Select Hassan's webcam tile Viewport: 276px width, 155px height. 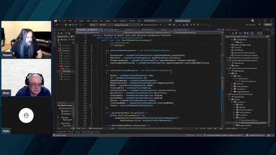tap(26, 40)
